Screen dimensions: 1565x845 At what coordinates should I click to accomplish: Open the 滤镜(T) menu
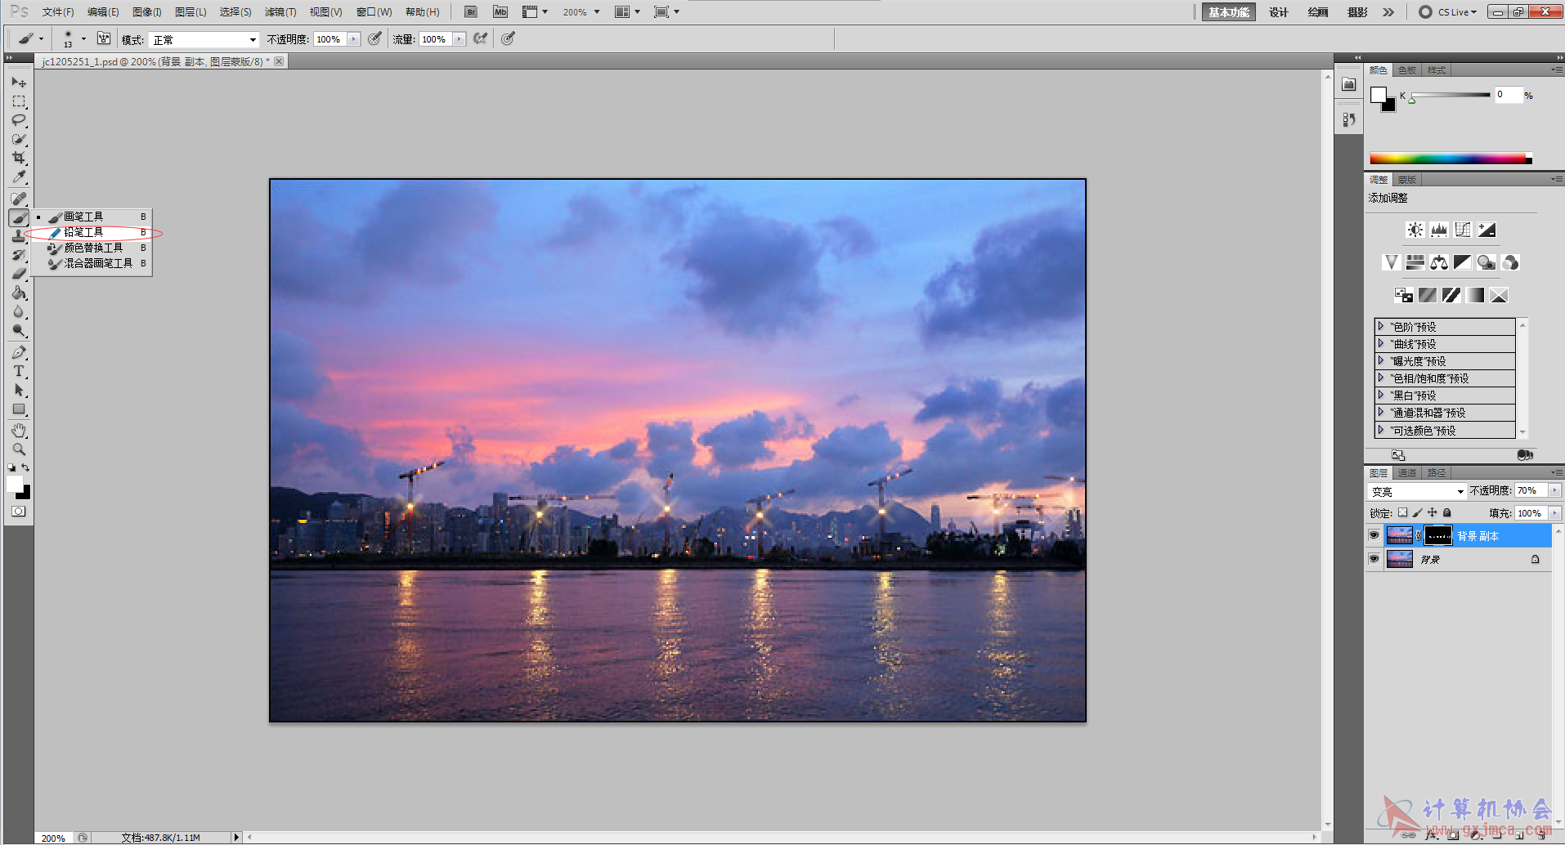coord(280,12)
